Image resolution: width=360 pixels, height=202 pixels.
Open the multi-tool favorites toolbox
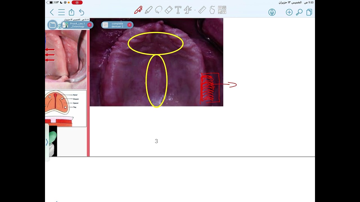[x=188, y=10]
